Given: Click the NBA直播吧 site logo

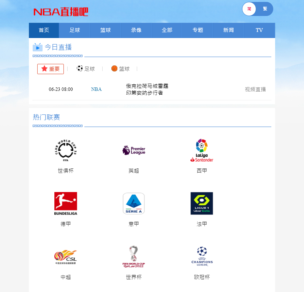Looking at the screenshot, I should (61, 12).
